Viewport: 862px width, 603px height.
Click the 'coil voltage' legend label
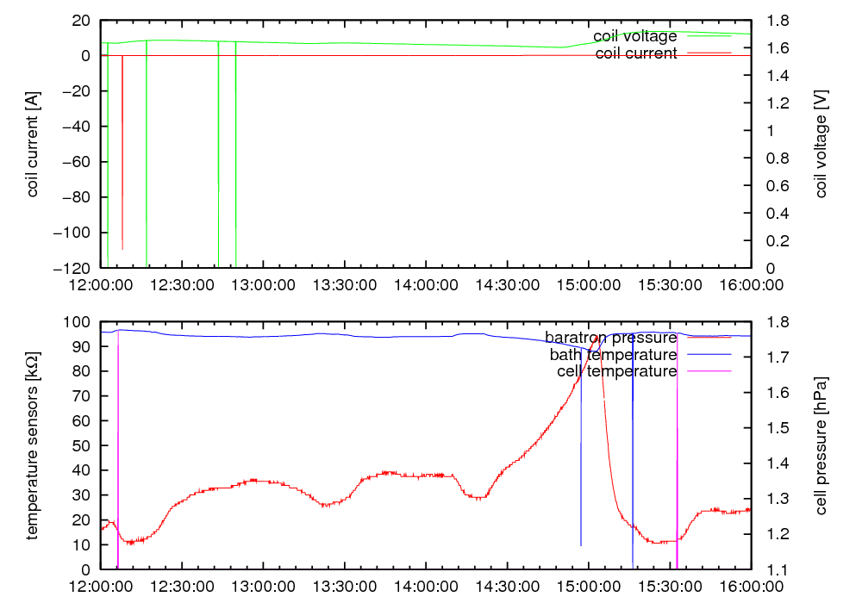634,36
